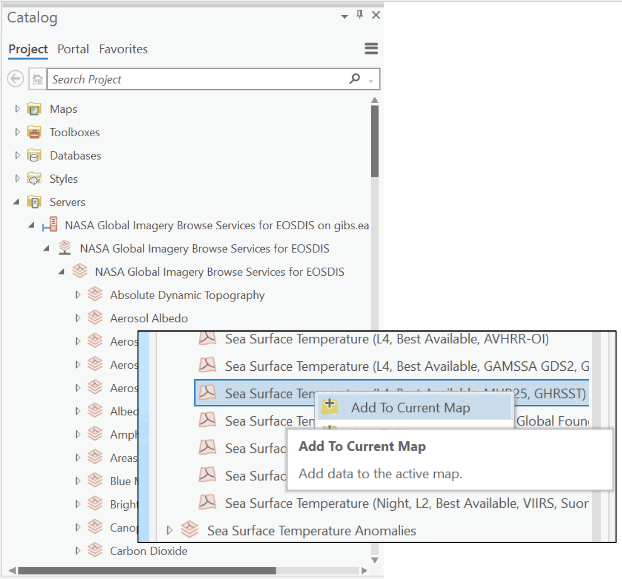Screen dimensions: 622x579
Task: Click the AVHRR-OI sea surface temperature layer icon
Action: coord(207,338)
